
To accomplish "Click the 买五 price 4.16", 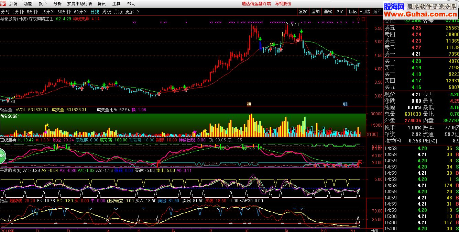I will point(416,88).
